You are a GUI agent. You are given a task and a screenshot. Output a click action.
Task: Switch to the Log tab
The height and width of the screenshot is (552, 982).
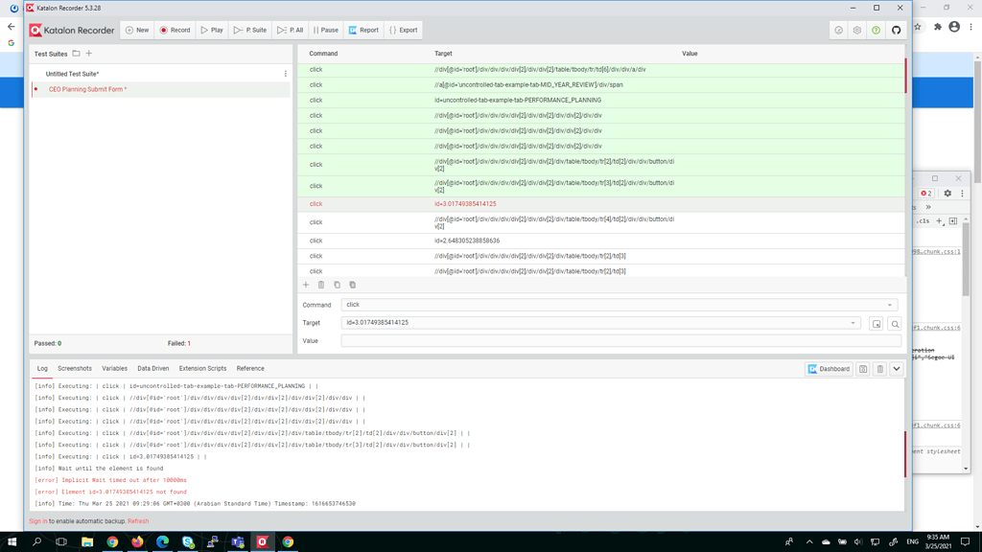(x=42, y=369)
